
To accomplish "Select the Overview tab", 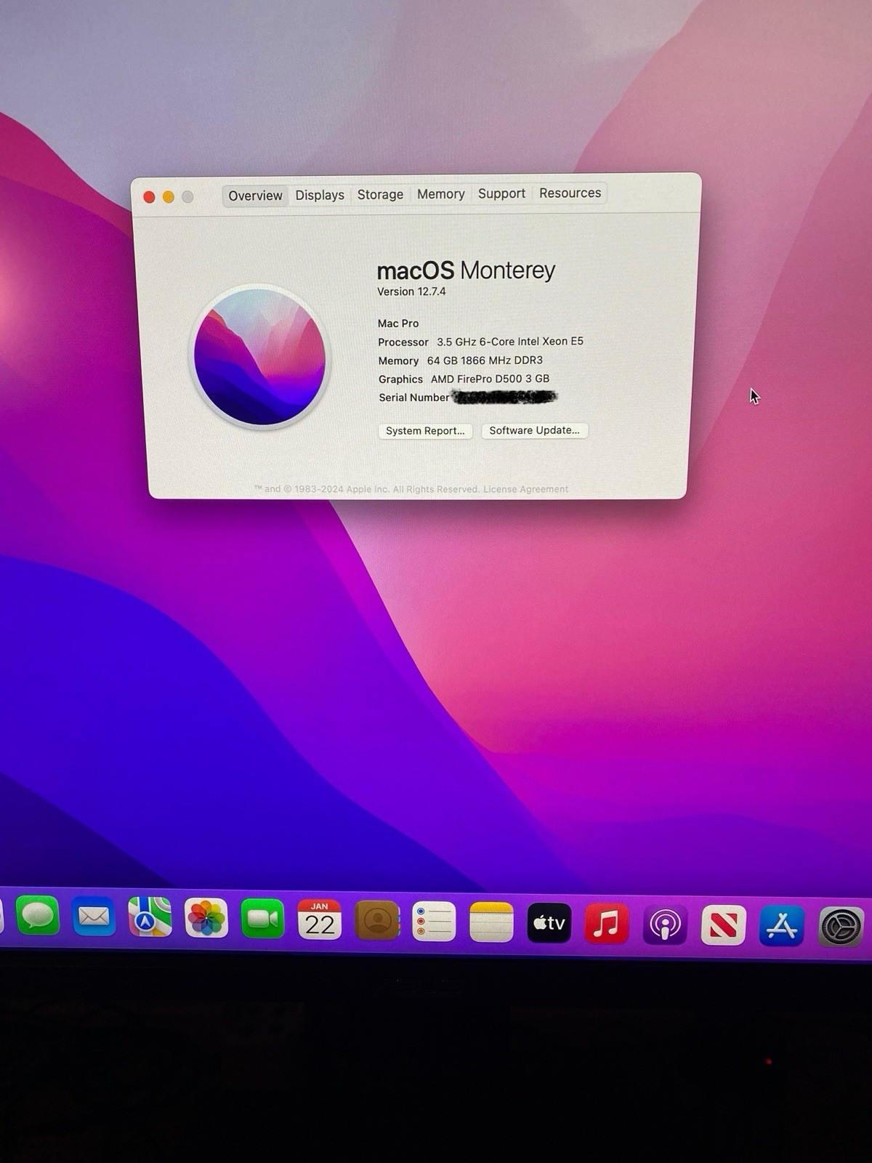I will [255, 196].
